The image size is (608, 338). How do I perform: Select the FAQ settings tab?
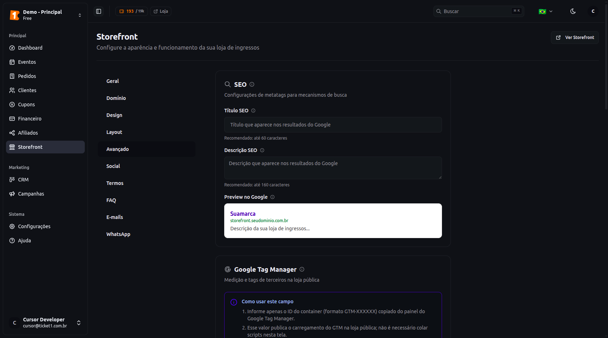pyautogui.click(x=147, y=200)
